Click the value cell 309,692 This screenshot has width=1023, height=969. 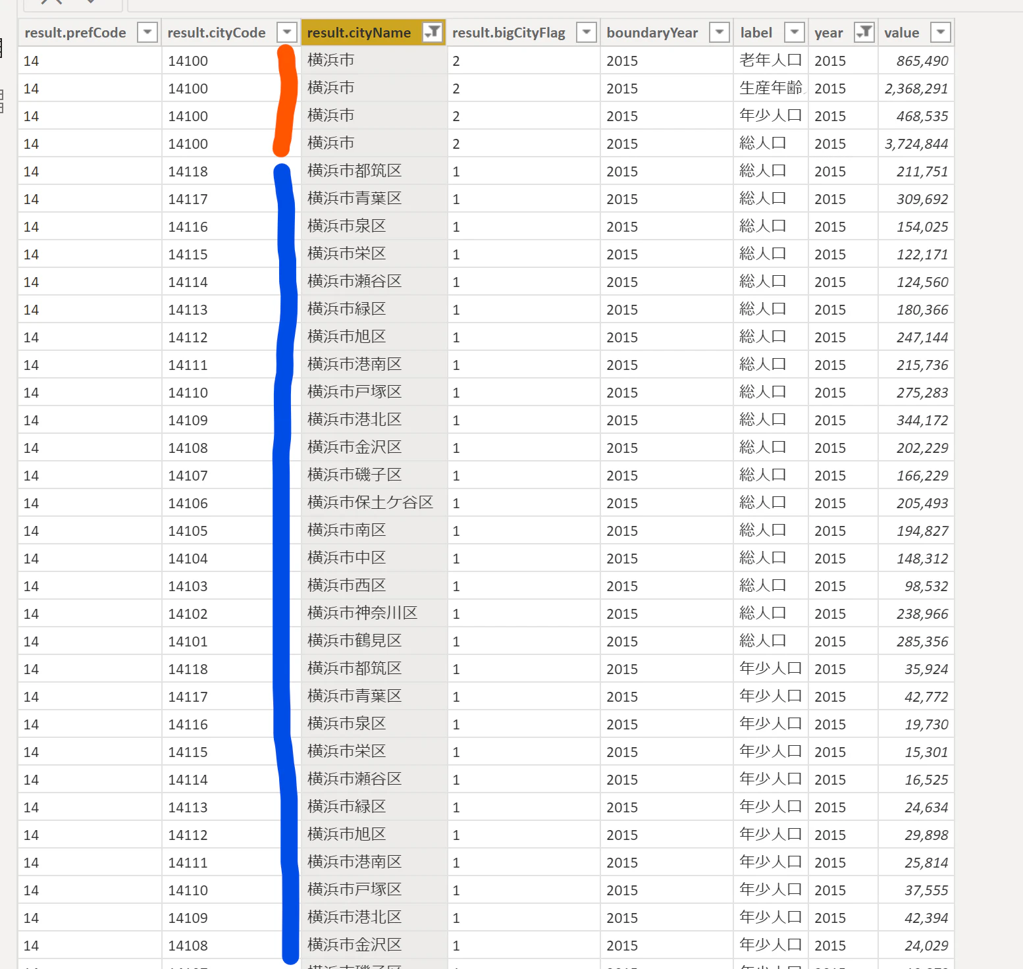(x=916, y=199)
